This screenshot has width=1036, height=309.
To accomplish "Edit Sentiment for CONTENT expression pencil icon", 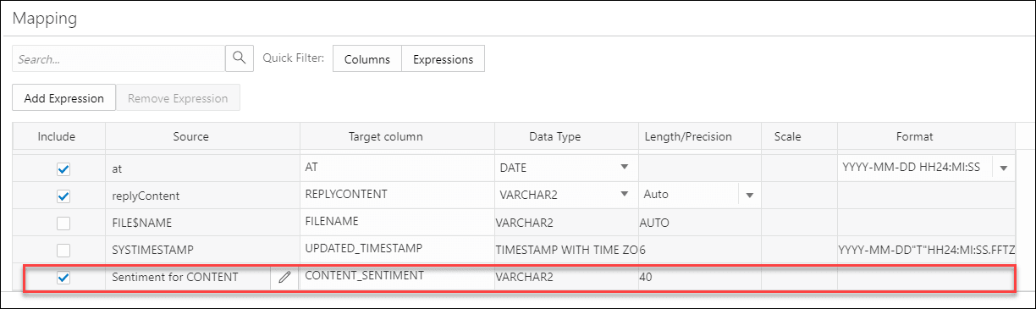I will (284, 277).
